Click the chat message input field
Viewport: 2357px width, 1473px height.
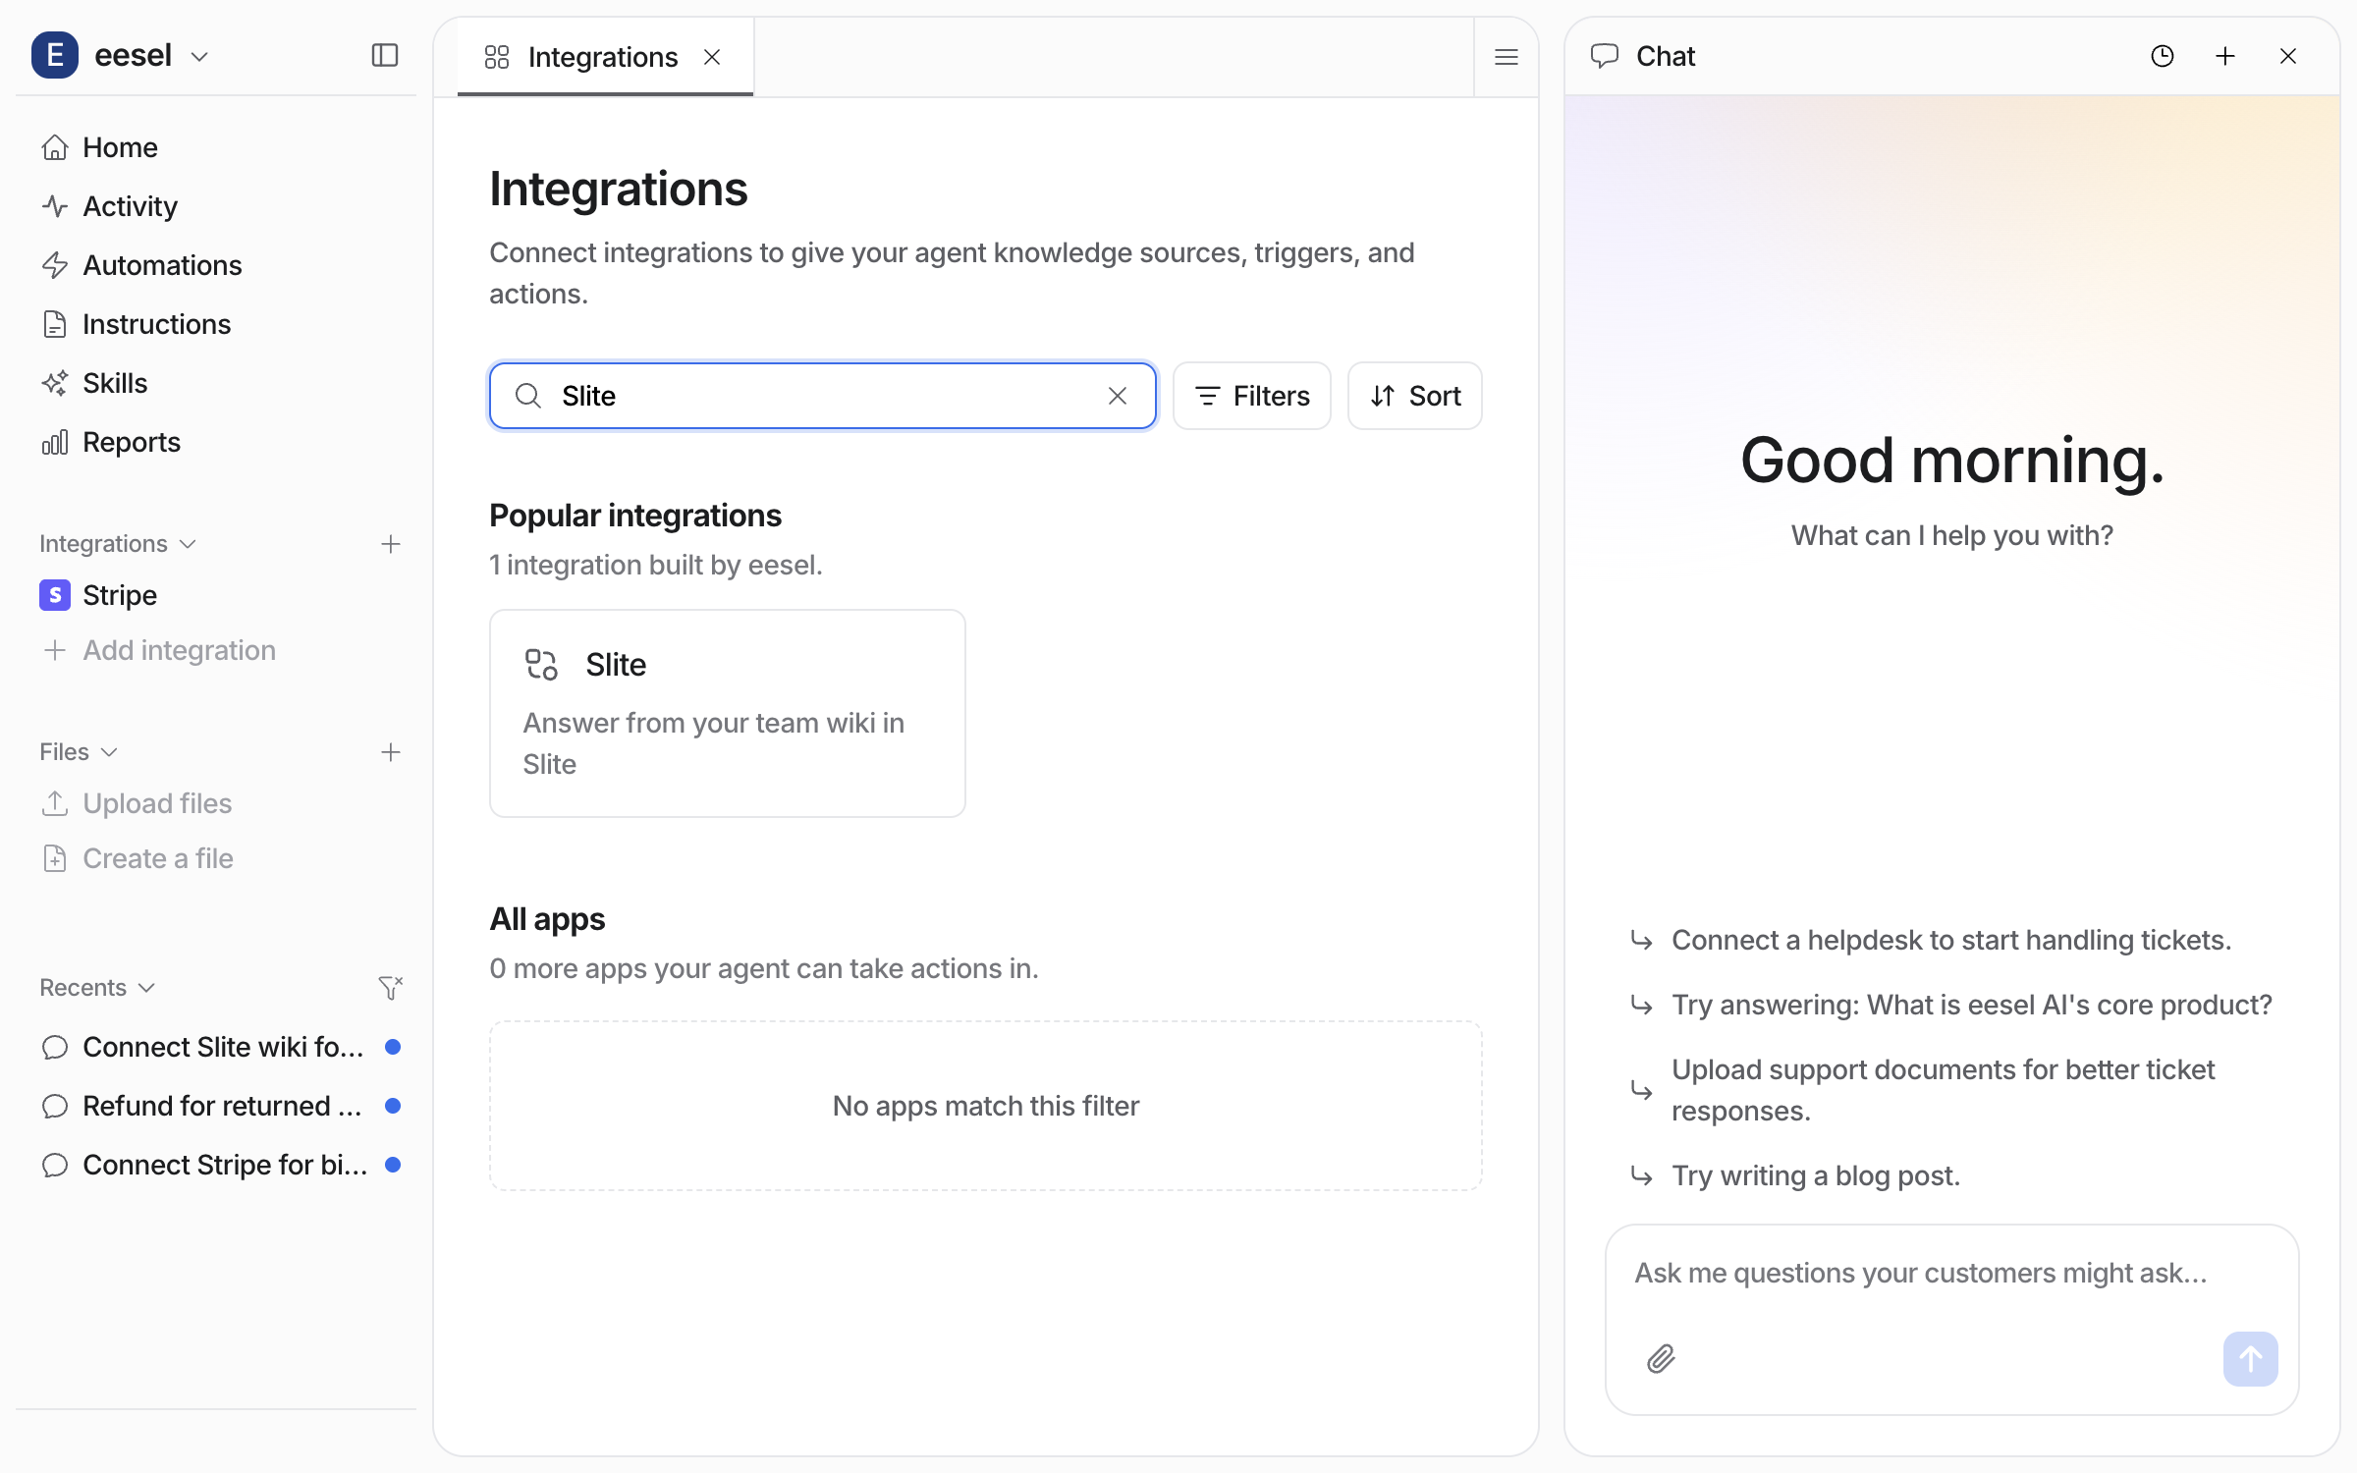(x=1952, y=1274)
